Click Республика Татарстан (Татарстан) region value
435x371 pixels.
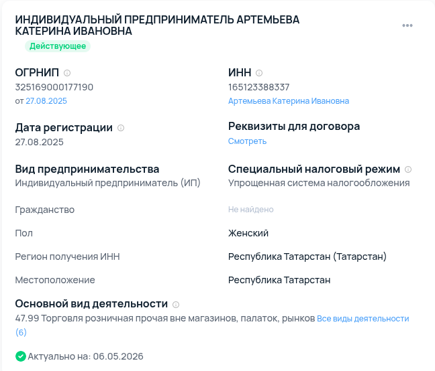point(307,256)
